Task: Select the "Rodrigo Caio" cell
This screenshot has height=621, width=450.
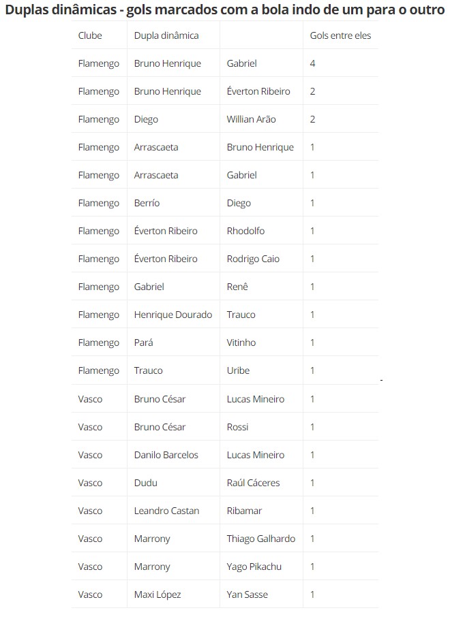Action: click(x=253, y=259)
